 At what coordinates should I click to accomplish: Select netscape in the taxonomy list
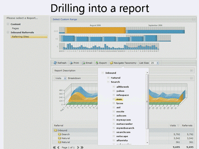click(x=122, y=136)
